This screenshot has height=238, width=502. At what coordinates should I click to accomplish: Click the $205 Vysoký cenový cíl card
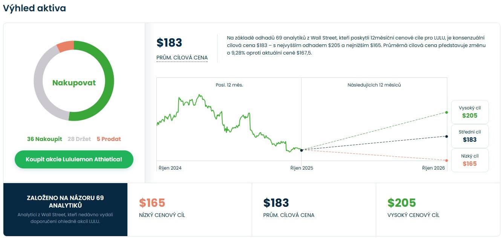click(438, 209)
